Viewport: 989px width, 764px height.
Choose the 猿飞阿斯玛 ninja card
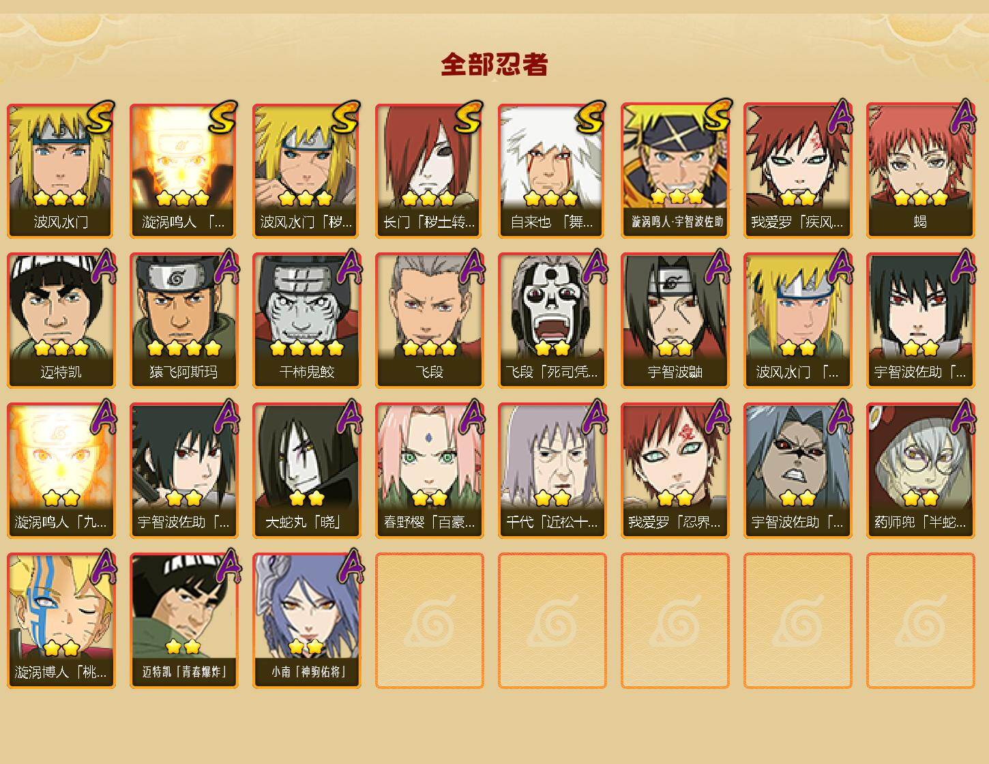(183, 321)
